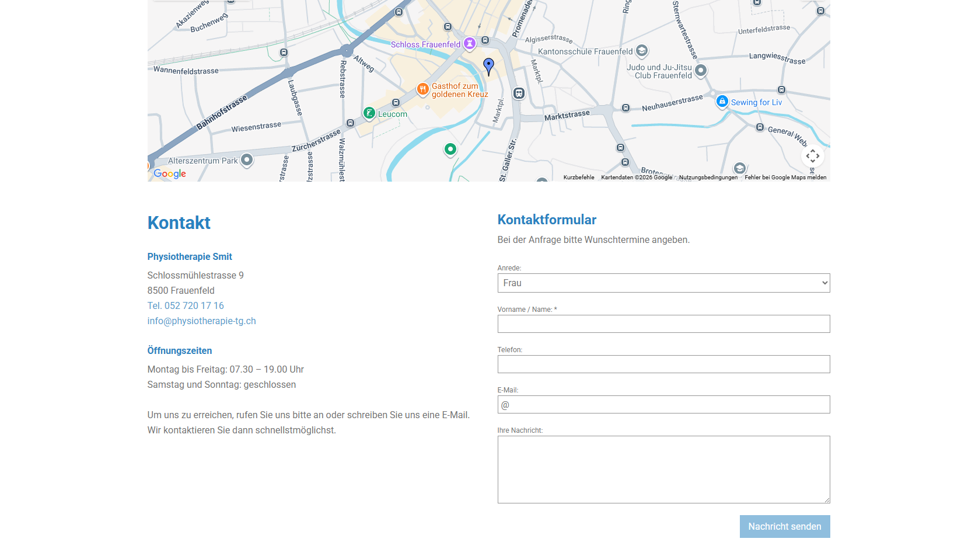Click the Kantonsschule Frauenfeld school icon

[x=642, y=51]
